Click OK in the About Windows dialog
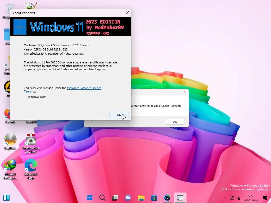The width and height of the screenshot is (271, 203). tap(119, 115)
